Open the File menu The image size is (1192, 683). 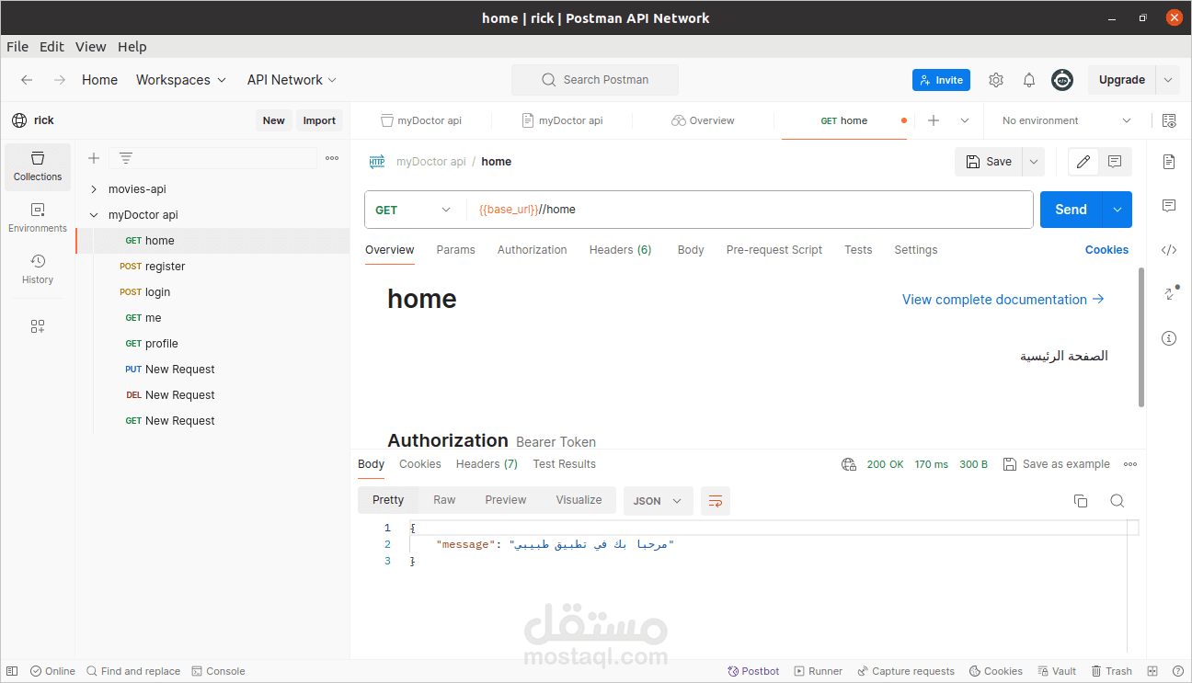(x=17, y=47)
